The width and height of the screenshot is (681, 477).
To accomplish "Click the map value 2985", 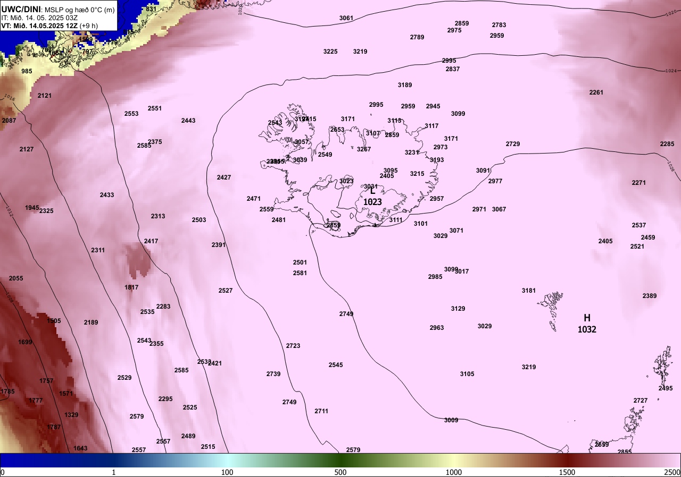I will (x=435, y=277).
